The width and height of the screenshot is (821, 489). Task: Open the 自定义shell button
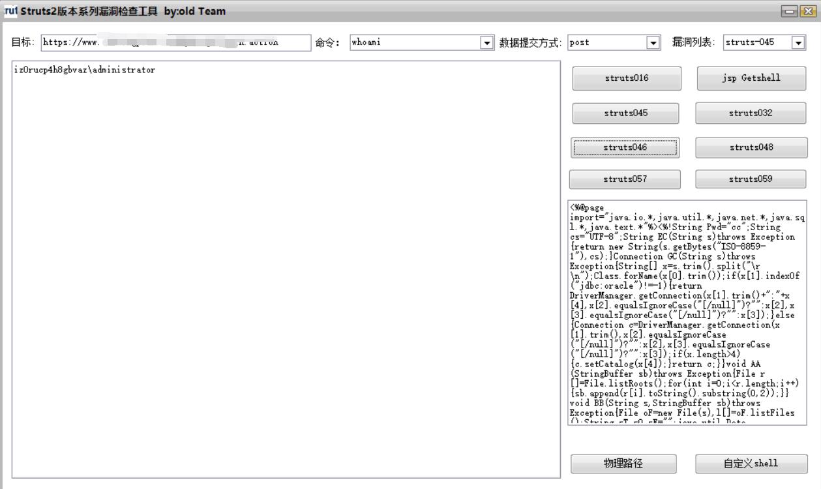751,464
